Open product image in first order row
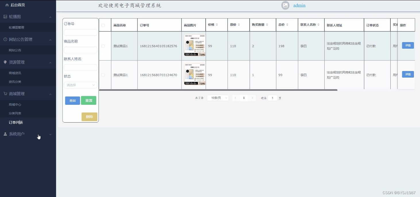 (x=195, y=46)
